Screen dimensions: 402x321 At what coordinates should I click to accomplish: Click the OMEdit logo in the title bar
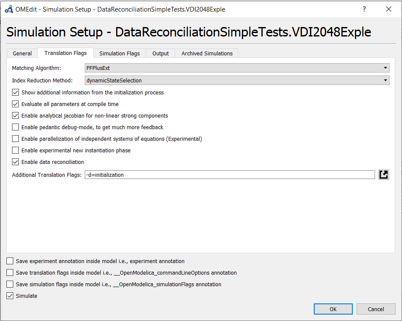pos(9,9)
